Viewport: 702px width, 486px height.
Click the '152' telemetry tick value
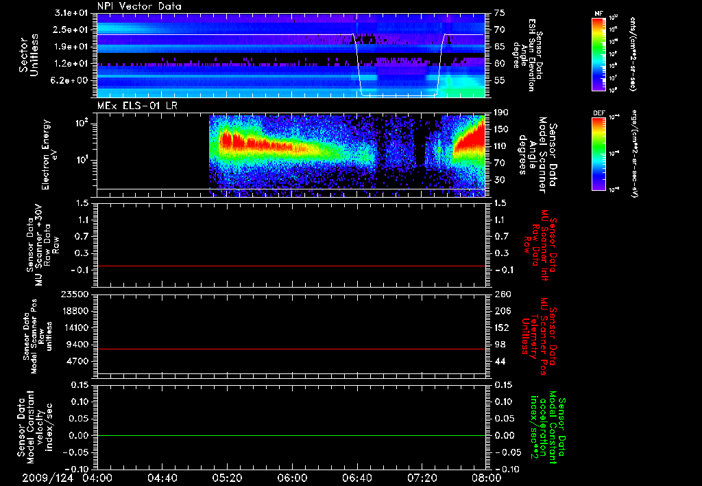click(x=501, y=327)
